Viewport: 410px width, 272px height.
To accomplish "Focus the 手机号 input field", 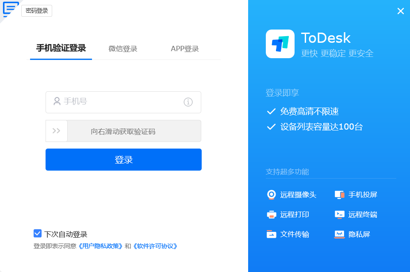I will click(123, 102).
